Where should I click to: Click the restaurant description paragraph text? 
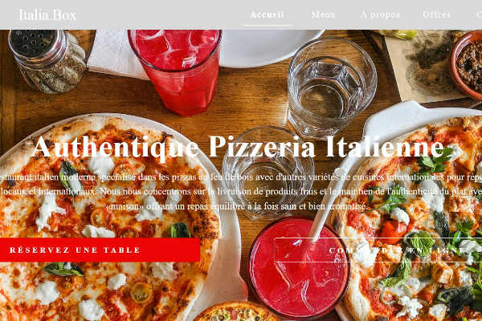point(241,191)
